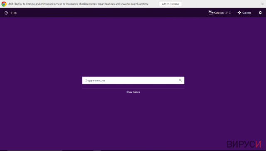Dismiss the PlayBar banner with the X

point(262,4)
